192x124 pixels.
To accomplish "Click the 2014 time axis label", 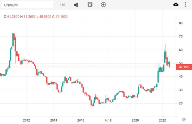I will click(53, 120).
